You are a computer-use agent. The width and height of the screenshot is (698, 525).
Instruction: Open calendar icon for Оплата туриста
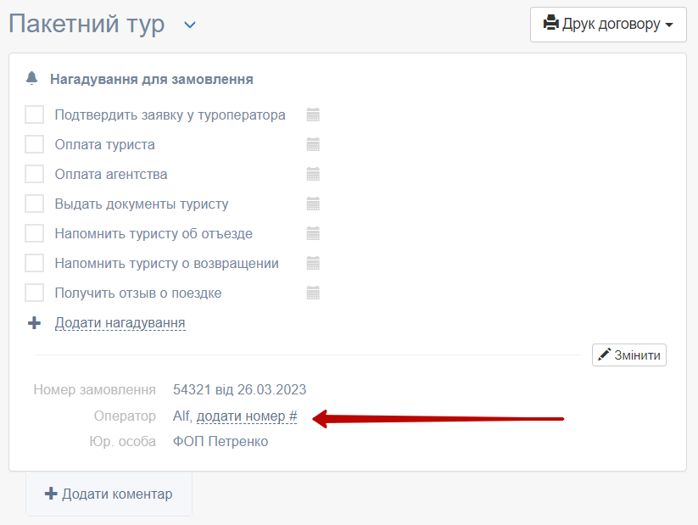[x=313, y=144]
